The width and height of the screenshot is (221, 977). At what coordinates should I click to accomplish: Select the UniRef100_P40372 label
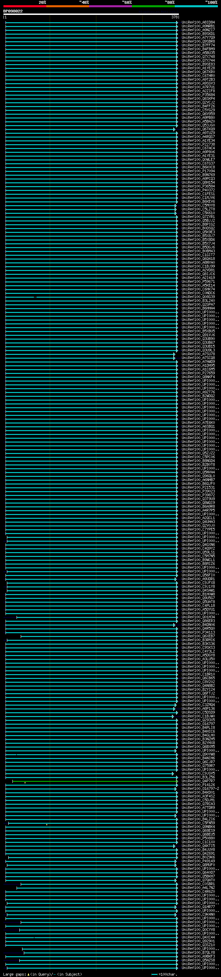(198, 190)
